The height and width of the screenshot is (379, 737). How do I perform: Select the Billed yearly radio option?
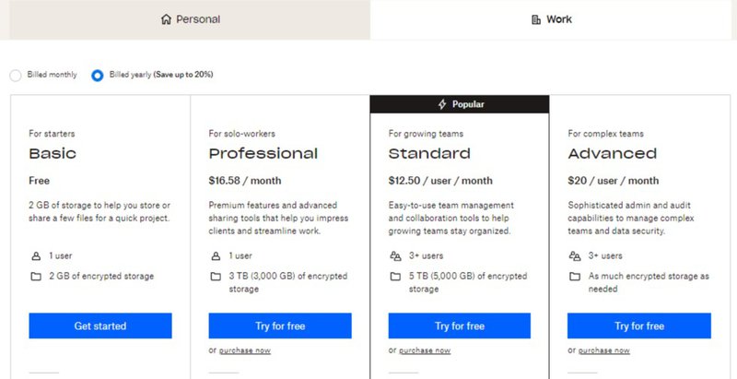(x=97, y=75)
